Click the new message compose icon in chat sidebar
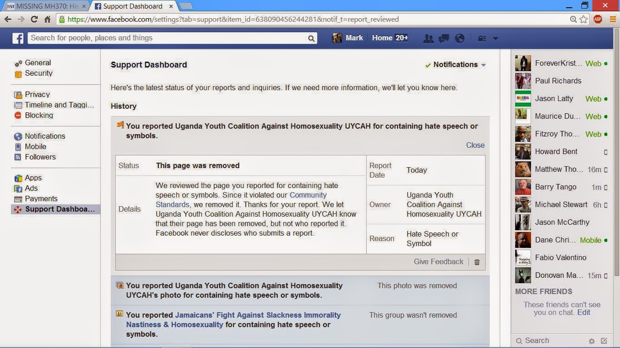 click(604, 341)
